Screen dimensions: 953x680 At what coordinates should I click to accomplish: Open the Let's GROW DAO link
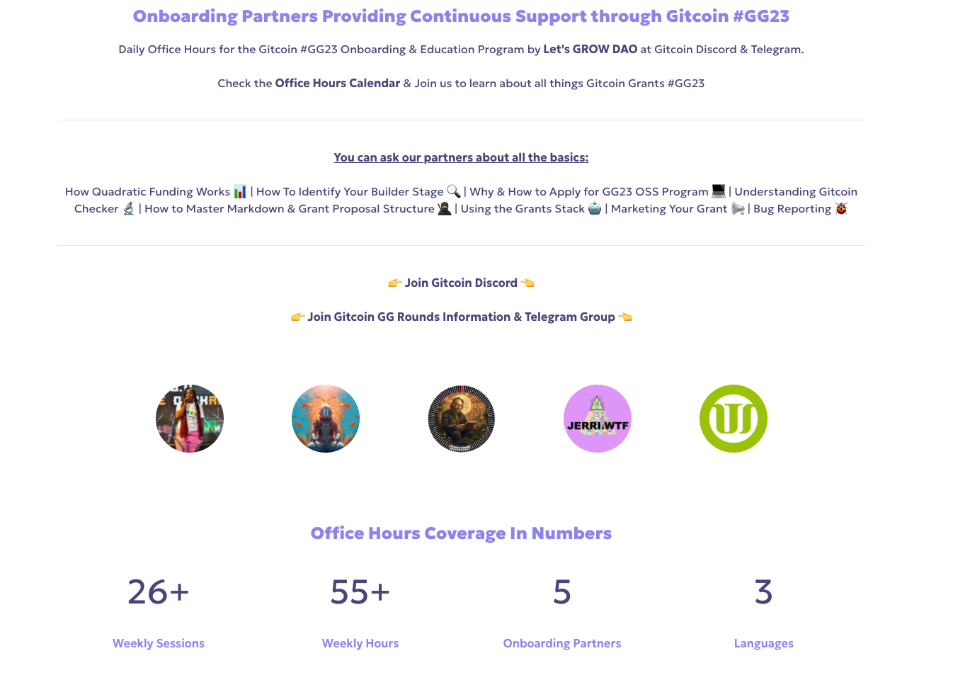(590, 50)
